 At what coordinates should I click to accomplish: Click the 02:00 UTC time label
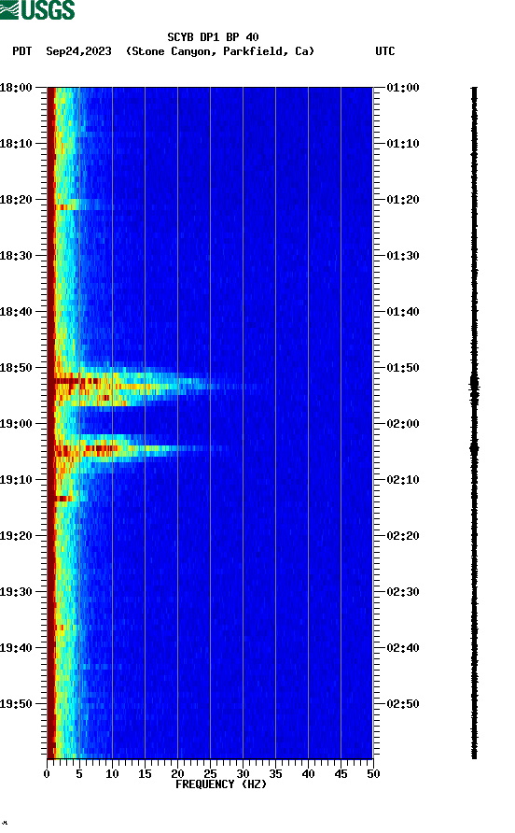[403, 424]
